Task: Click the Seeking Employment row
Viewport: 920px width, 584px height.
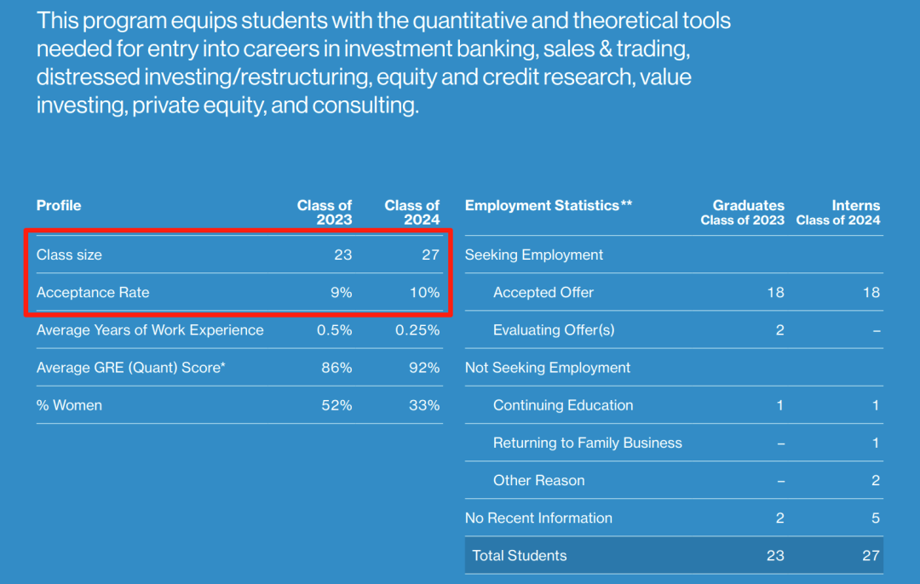Action: pos(674,255)
